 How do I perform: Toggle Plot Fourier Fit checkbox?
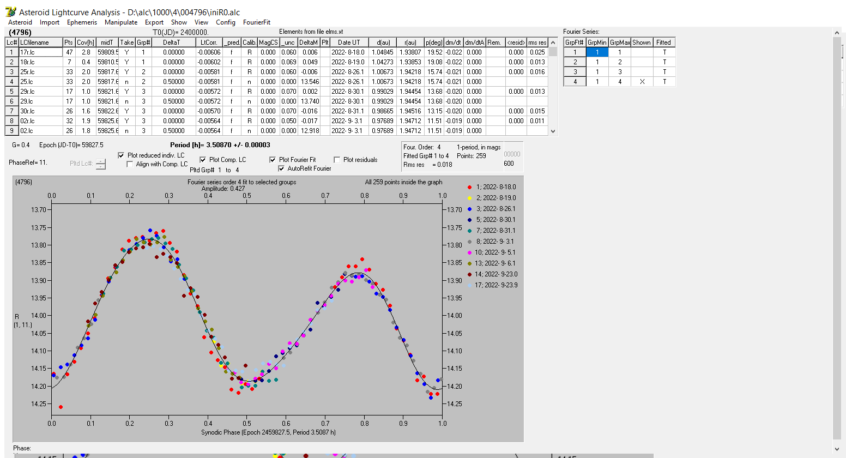273,160
